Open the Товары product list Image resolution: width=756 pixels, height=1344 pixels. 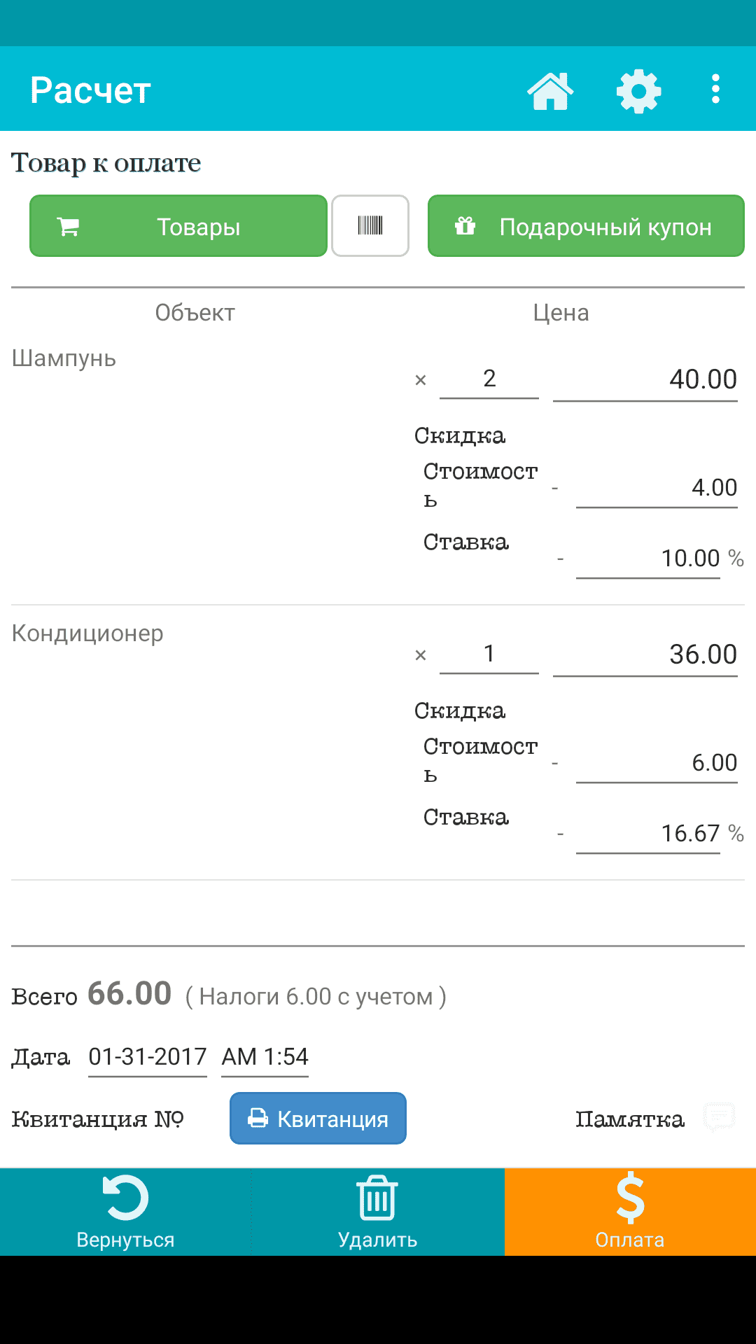[178, 226]
